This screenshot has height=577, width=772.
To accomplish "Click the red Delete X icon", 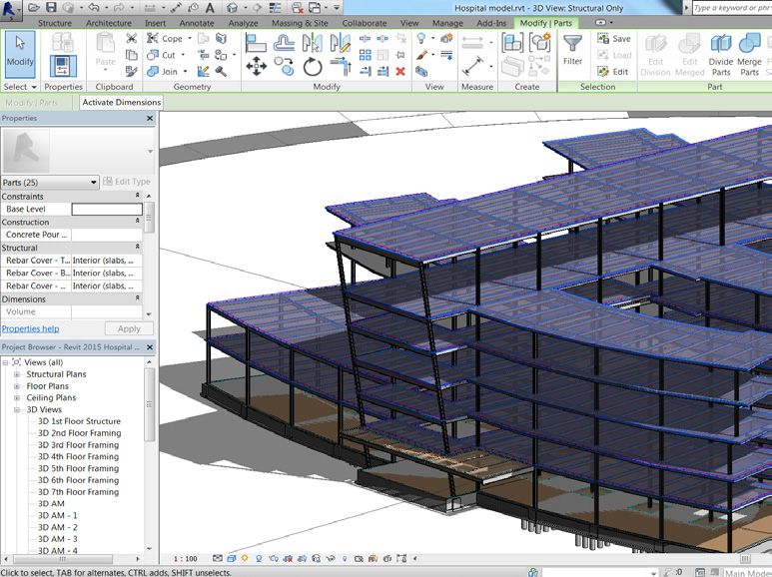I will point(400,71).
